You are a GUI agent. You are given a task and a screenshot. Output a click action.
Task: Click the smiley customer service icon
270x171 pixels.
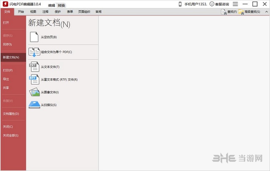point(212,4)
